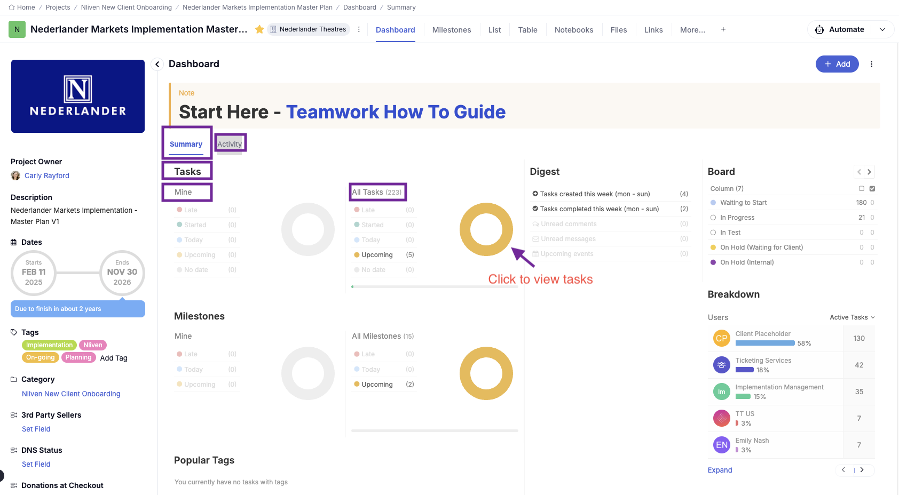Open Niiven New Client Onboarding category link
The height and width of the screenshot is (495, 899).
pyautogui.click(x=71, y=394)
